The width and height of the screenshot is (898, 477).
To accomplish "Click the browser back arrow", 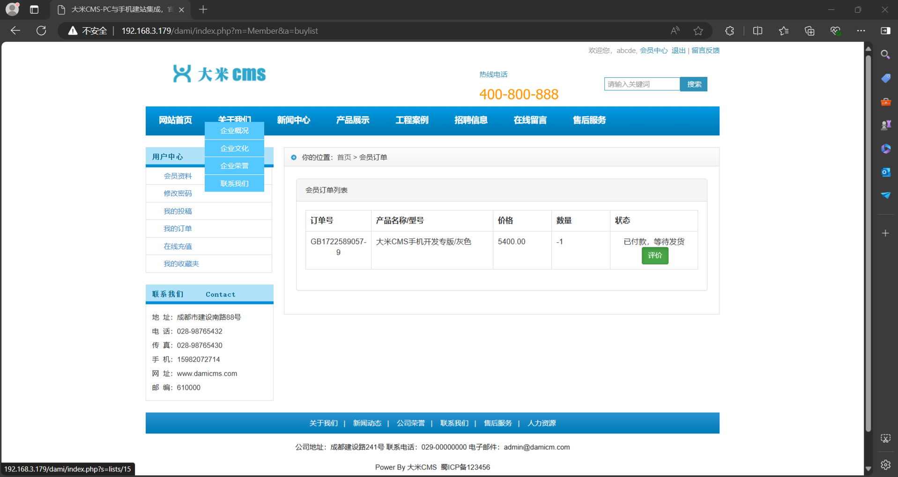I will [15, 30].
